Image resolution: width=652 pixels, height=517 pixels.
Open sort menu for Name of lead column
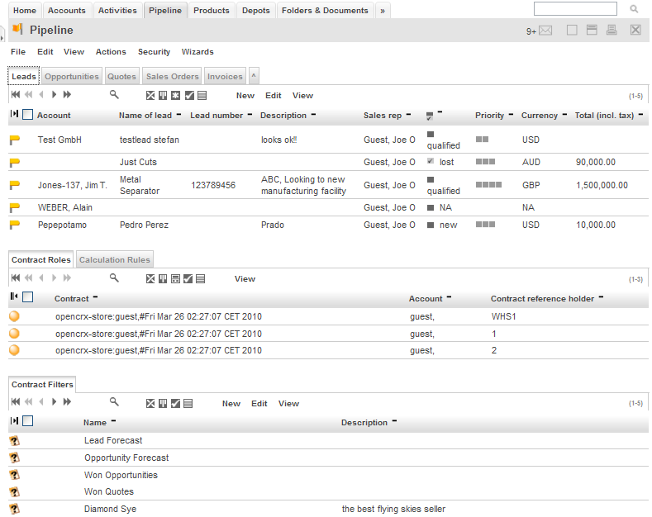tap(178, 114)
